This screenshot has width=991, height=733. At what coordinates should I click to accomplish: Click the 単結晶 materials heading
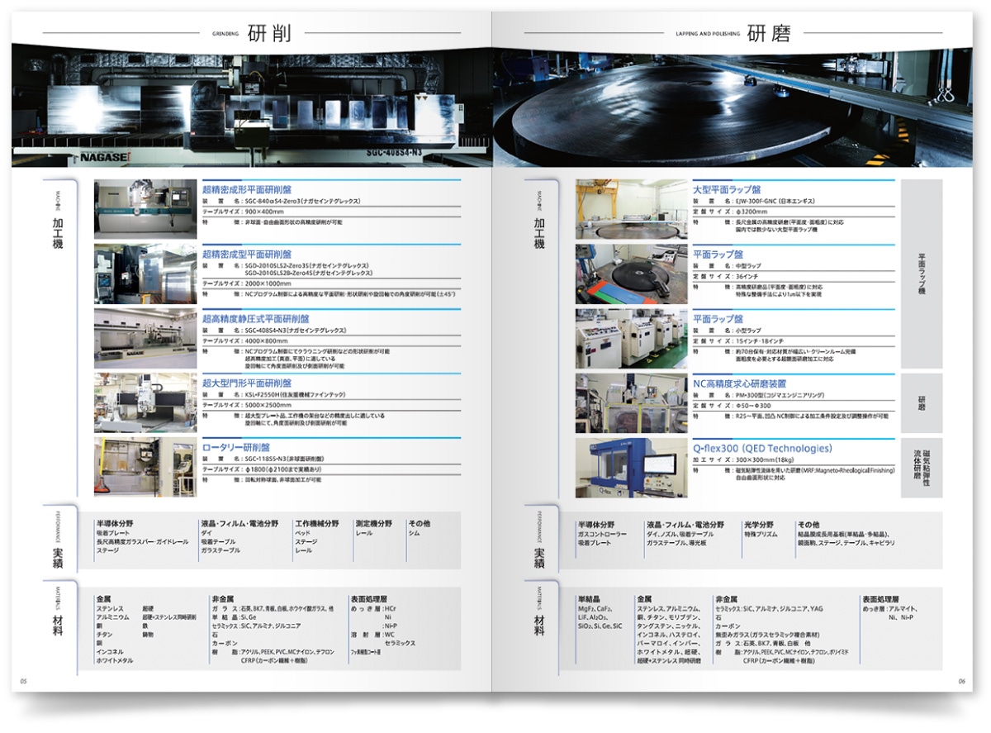(x=590, y=598)
